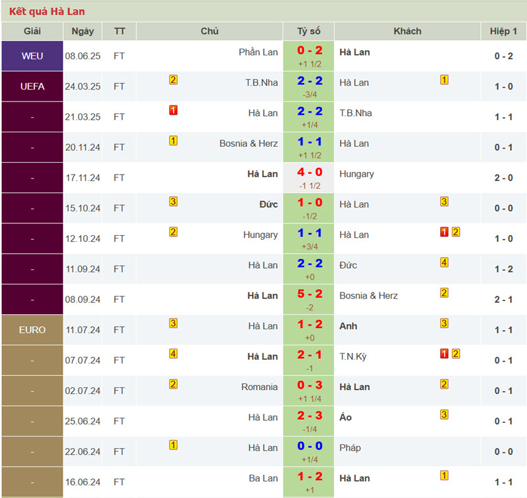This screenshot has height=498, width=527.
Task: Open the 0 - 3 Romania match score
Action: [310, 385]
